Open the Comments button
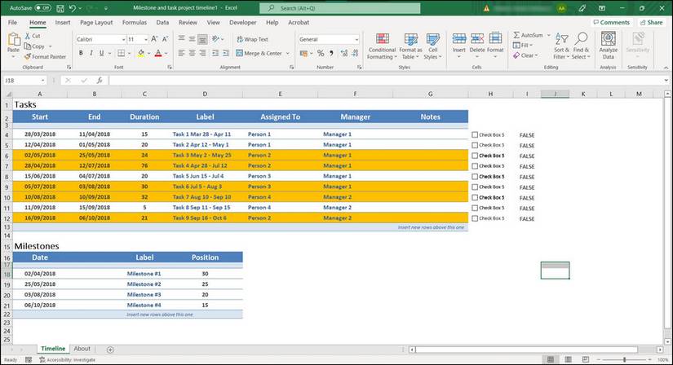Screen dimensions: 673x365 click(x=611, y=23)
